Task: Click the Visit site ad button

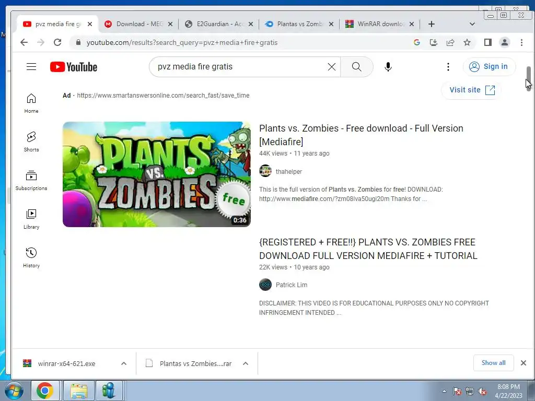Action: pyautogui.click(x=472, y=90)
